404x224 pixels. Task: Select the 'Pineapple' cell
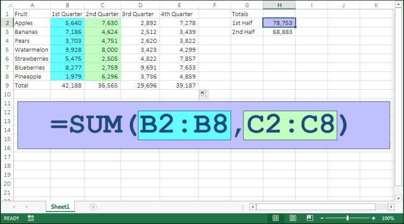[32, 77]
